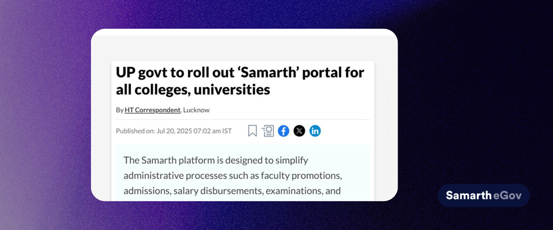Share the article on Facebook
The height and width of the screenshot is (230, 553).
(x=283, y=131)
